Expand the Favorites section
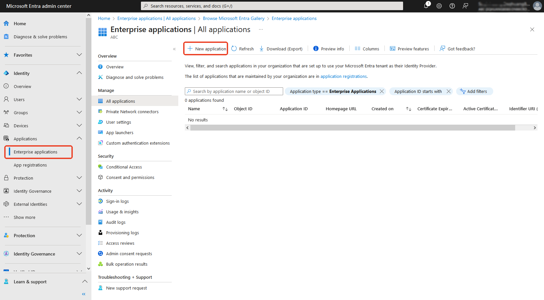This screenshot has height=300, width=544. (x=79, y=55)
